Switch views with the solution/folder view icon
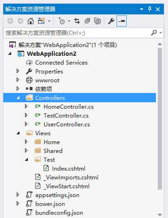168x218 pixels. pyautogui.click(x=41, y=21)
